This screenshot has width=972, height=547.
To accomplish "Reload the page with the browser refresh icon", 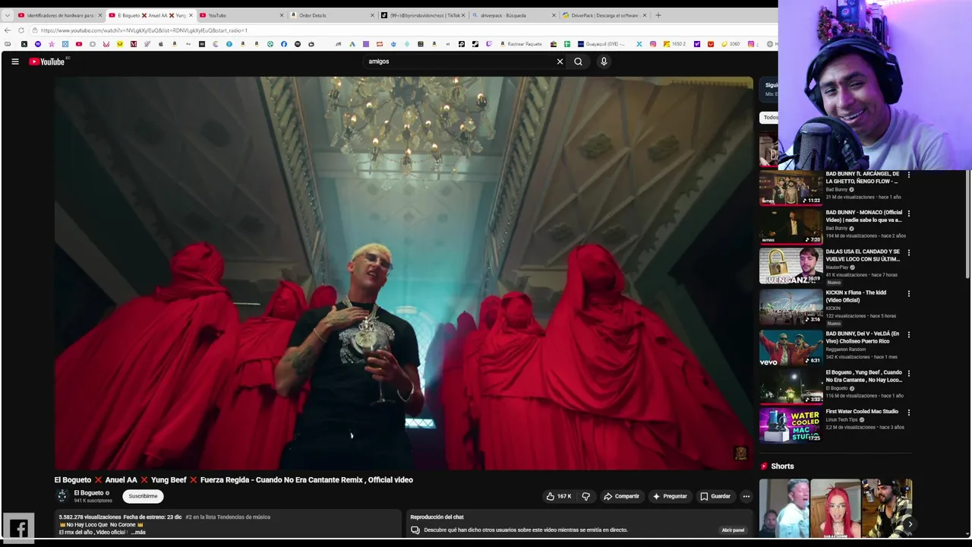I will click(x=21, y=30).
